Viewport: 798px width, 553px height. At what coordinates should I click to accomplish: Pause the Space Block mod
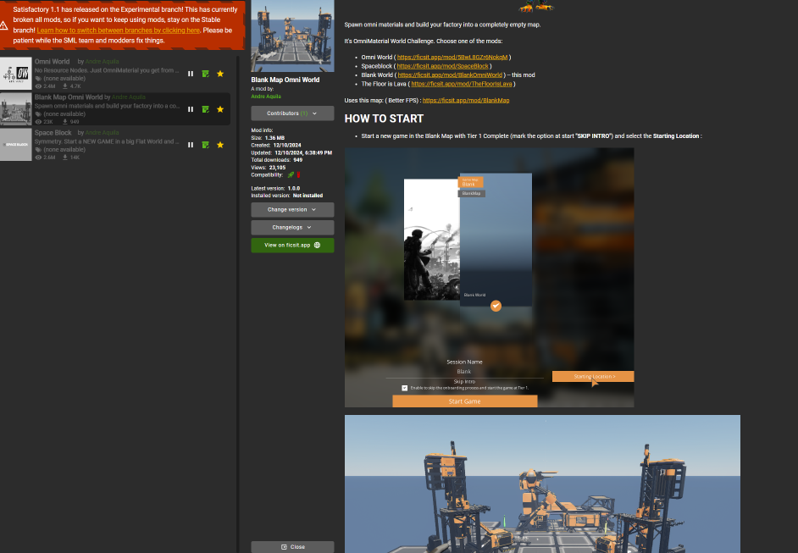coord(191,144)
